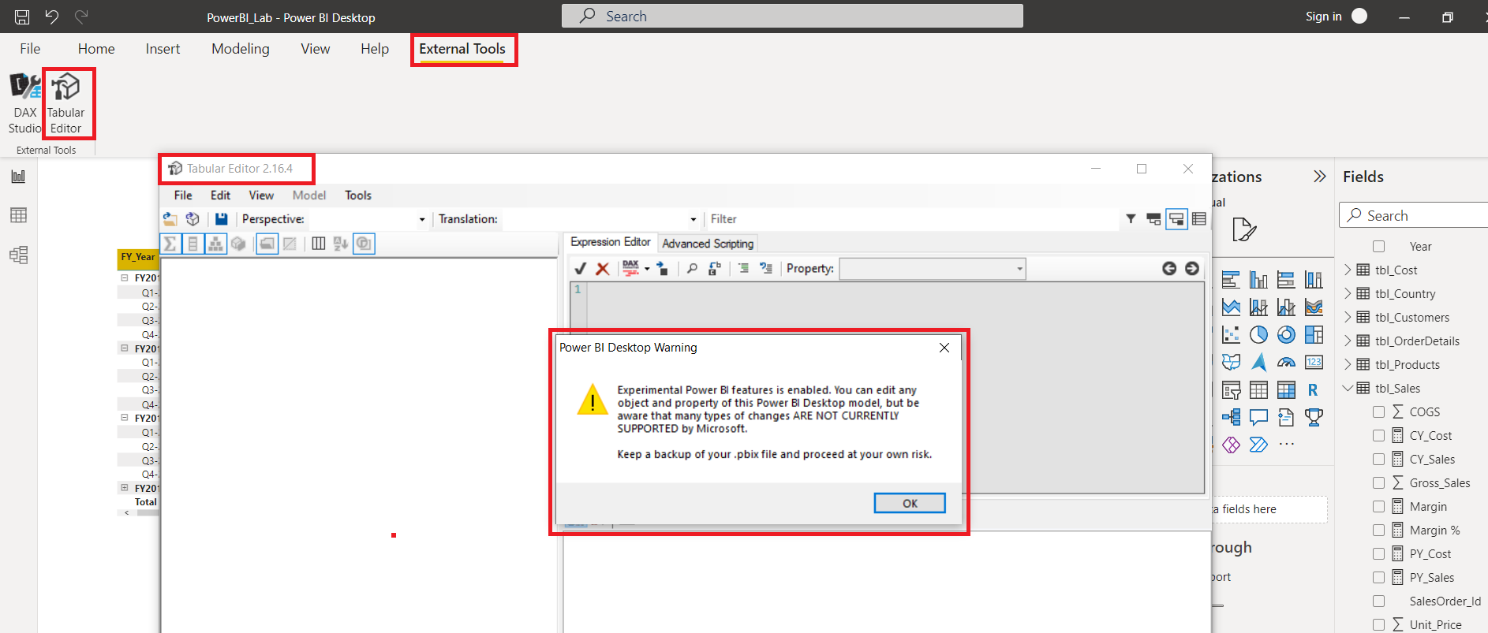The image size is (1488, 633).
Task: Click the open-file icon in Tabular Editor toolbar
Action: [x=170, y=219]
